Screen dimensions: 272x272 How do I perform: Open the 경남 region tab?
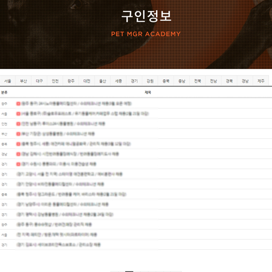point(245,81)
